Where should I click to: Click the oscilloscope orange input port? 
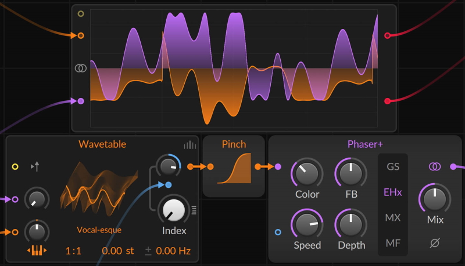(x=81, y=36)
